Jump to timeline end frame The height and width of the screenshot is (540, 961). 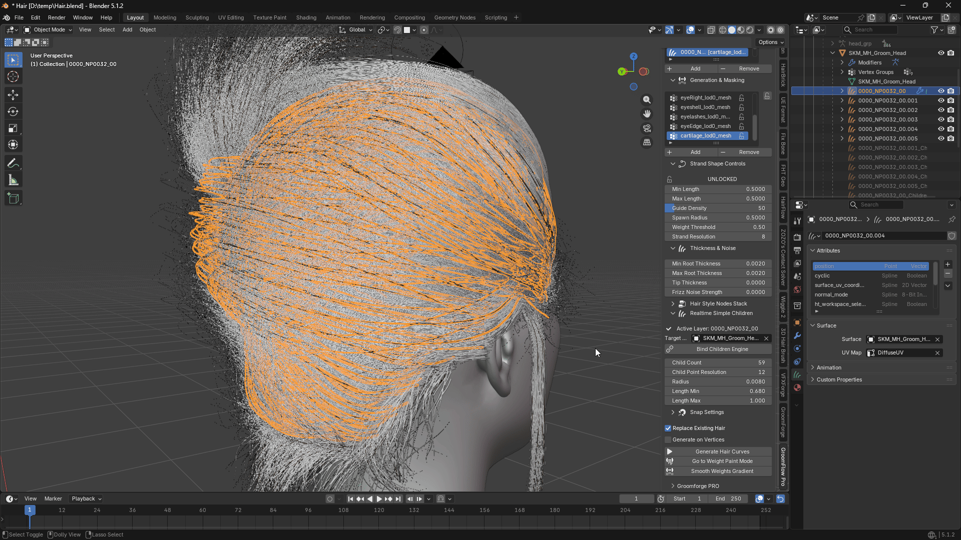click(398, 499)
